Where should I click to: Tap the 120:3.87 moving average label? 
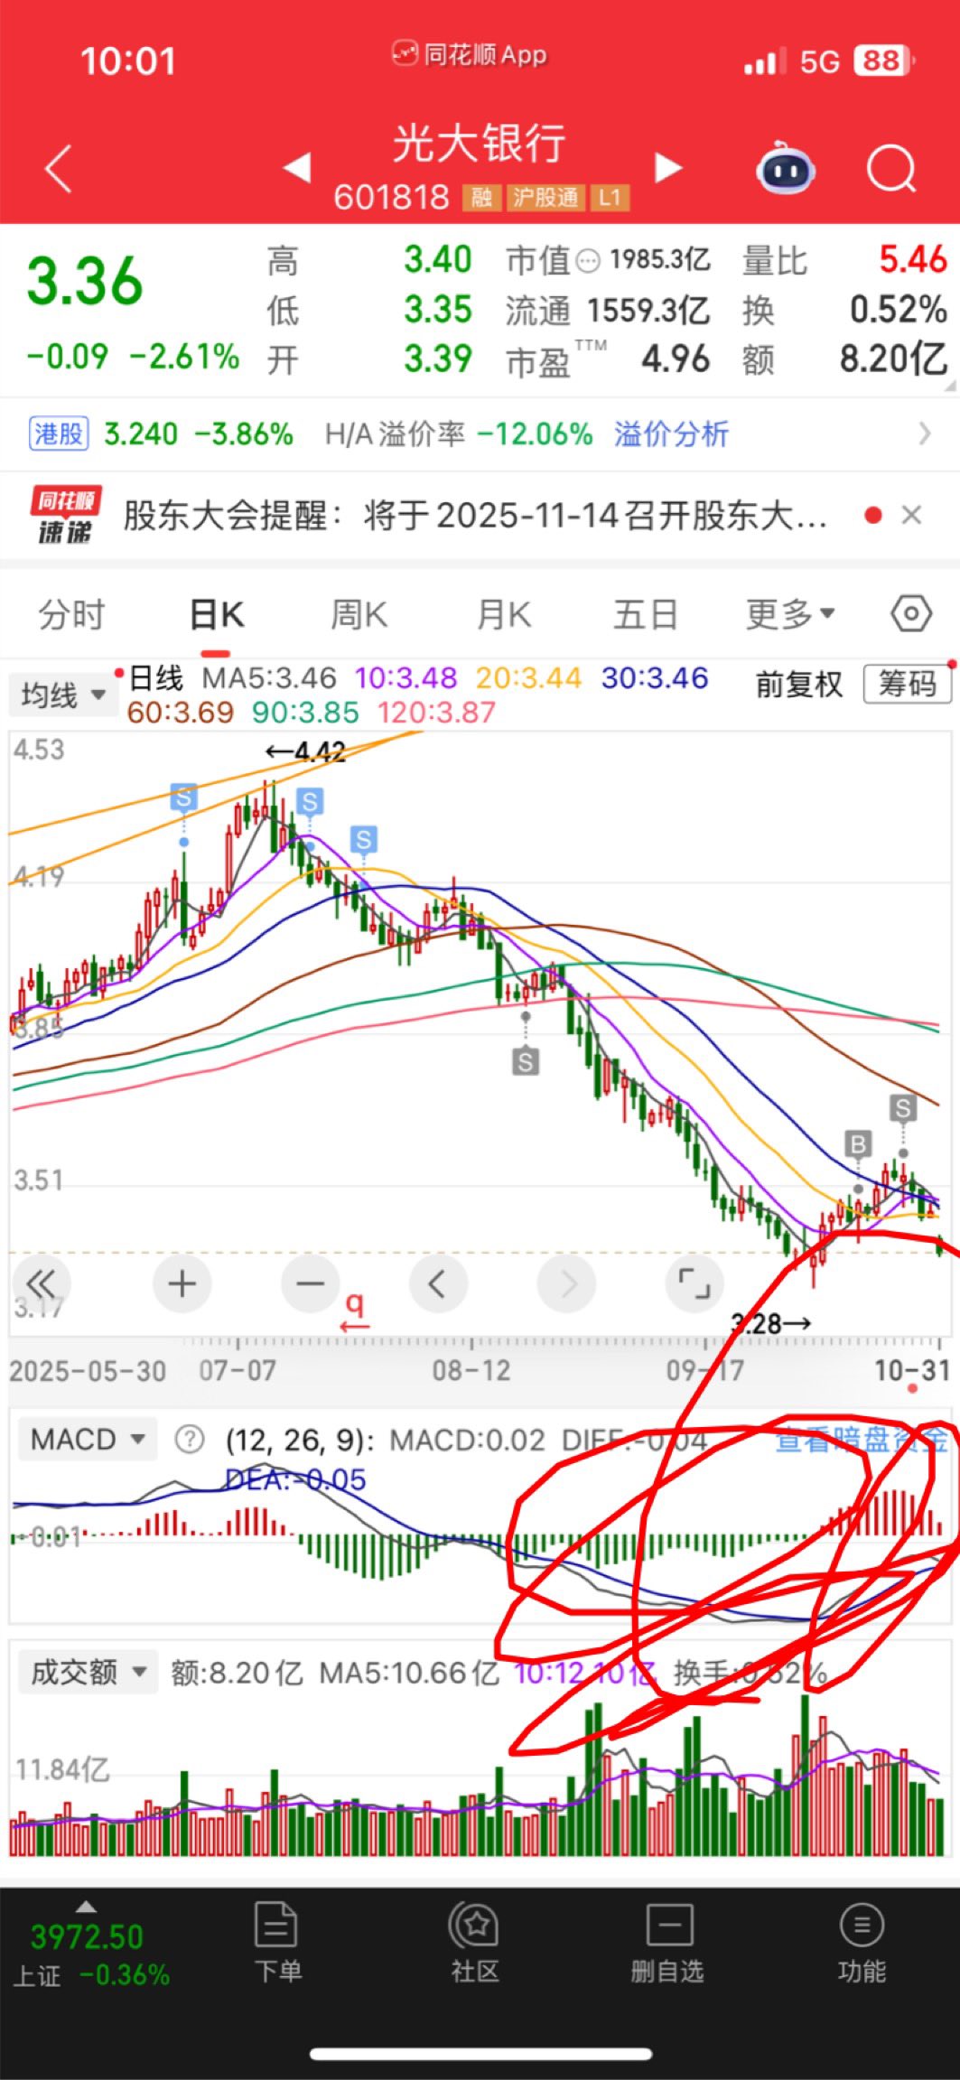436,713
